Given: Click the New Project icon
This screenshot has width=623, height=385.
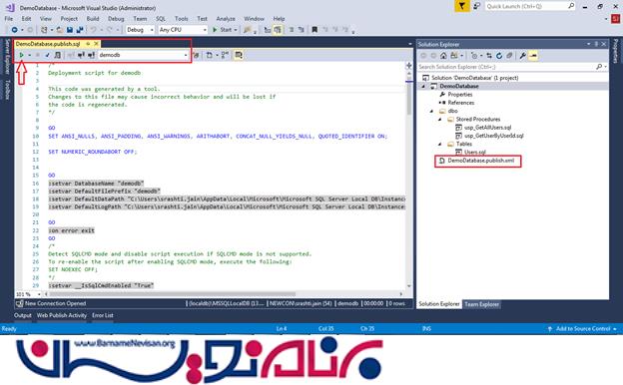Looking at the screenshot, I should pos(44,30).
